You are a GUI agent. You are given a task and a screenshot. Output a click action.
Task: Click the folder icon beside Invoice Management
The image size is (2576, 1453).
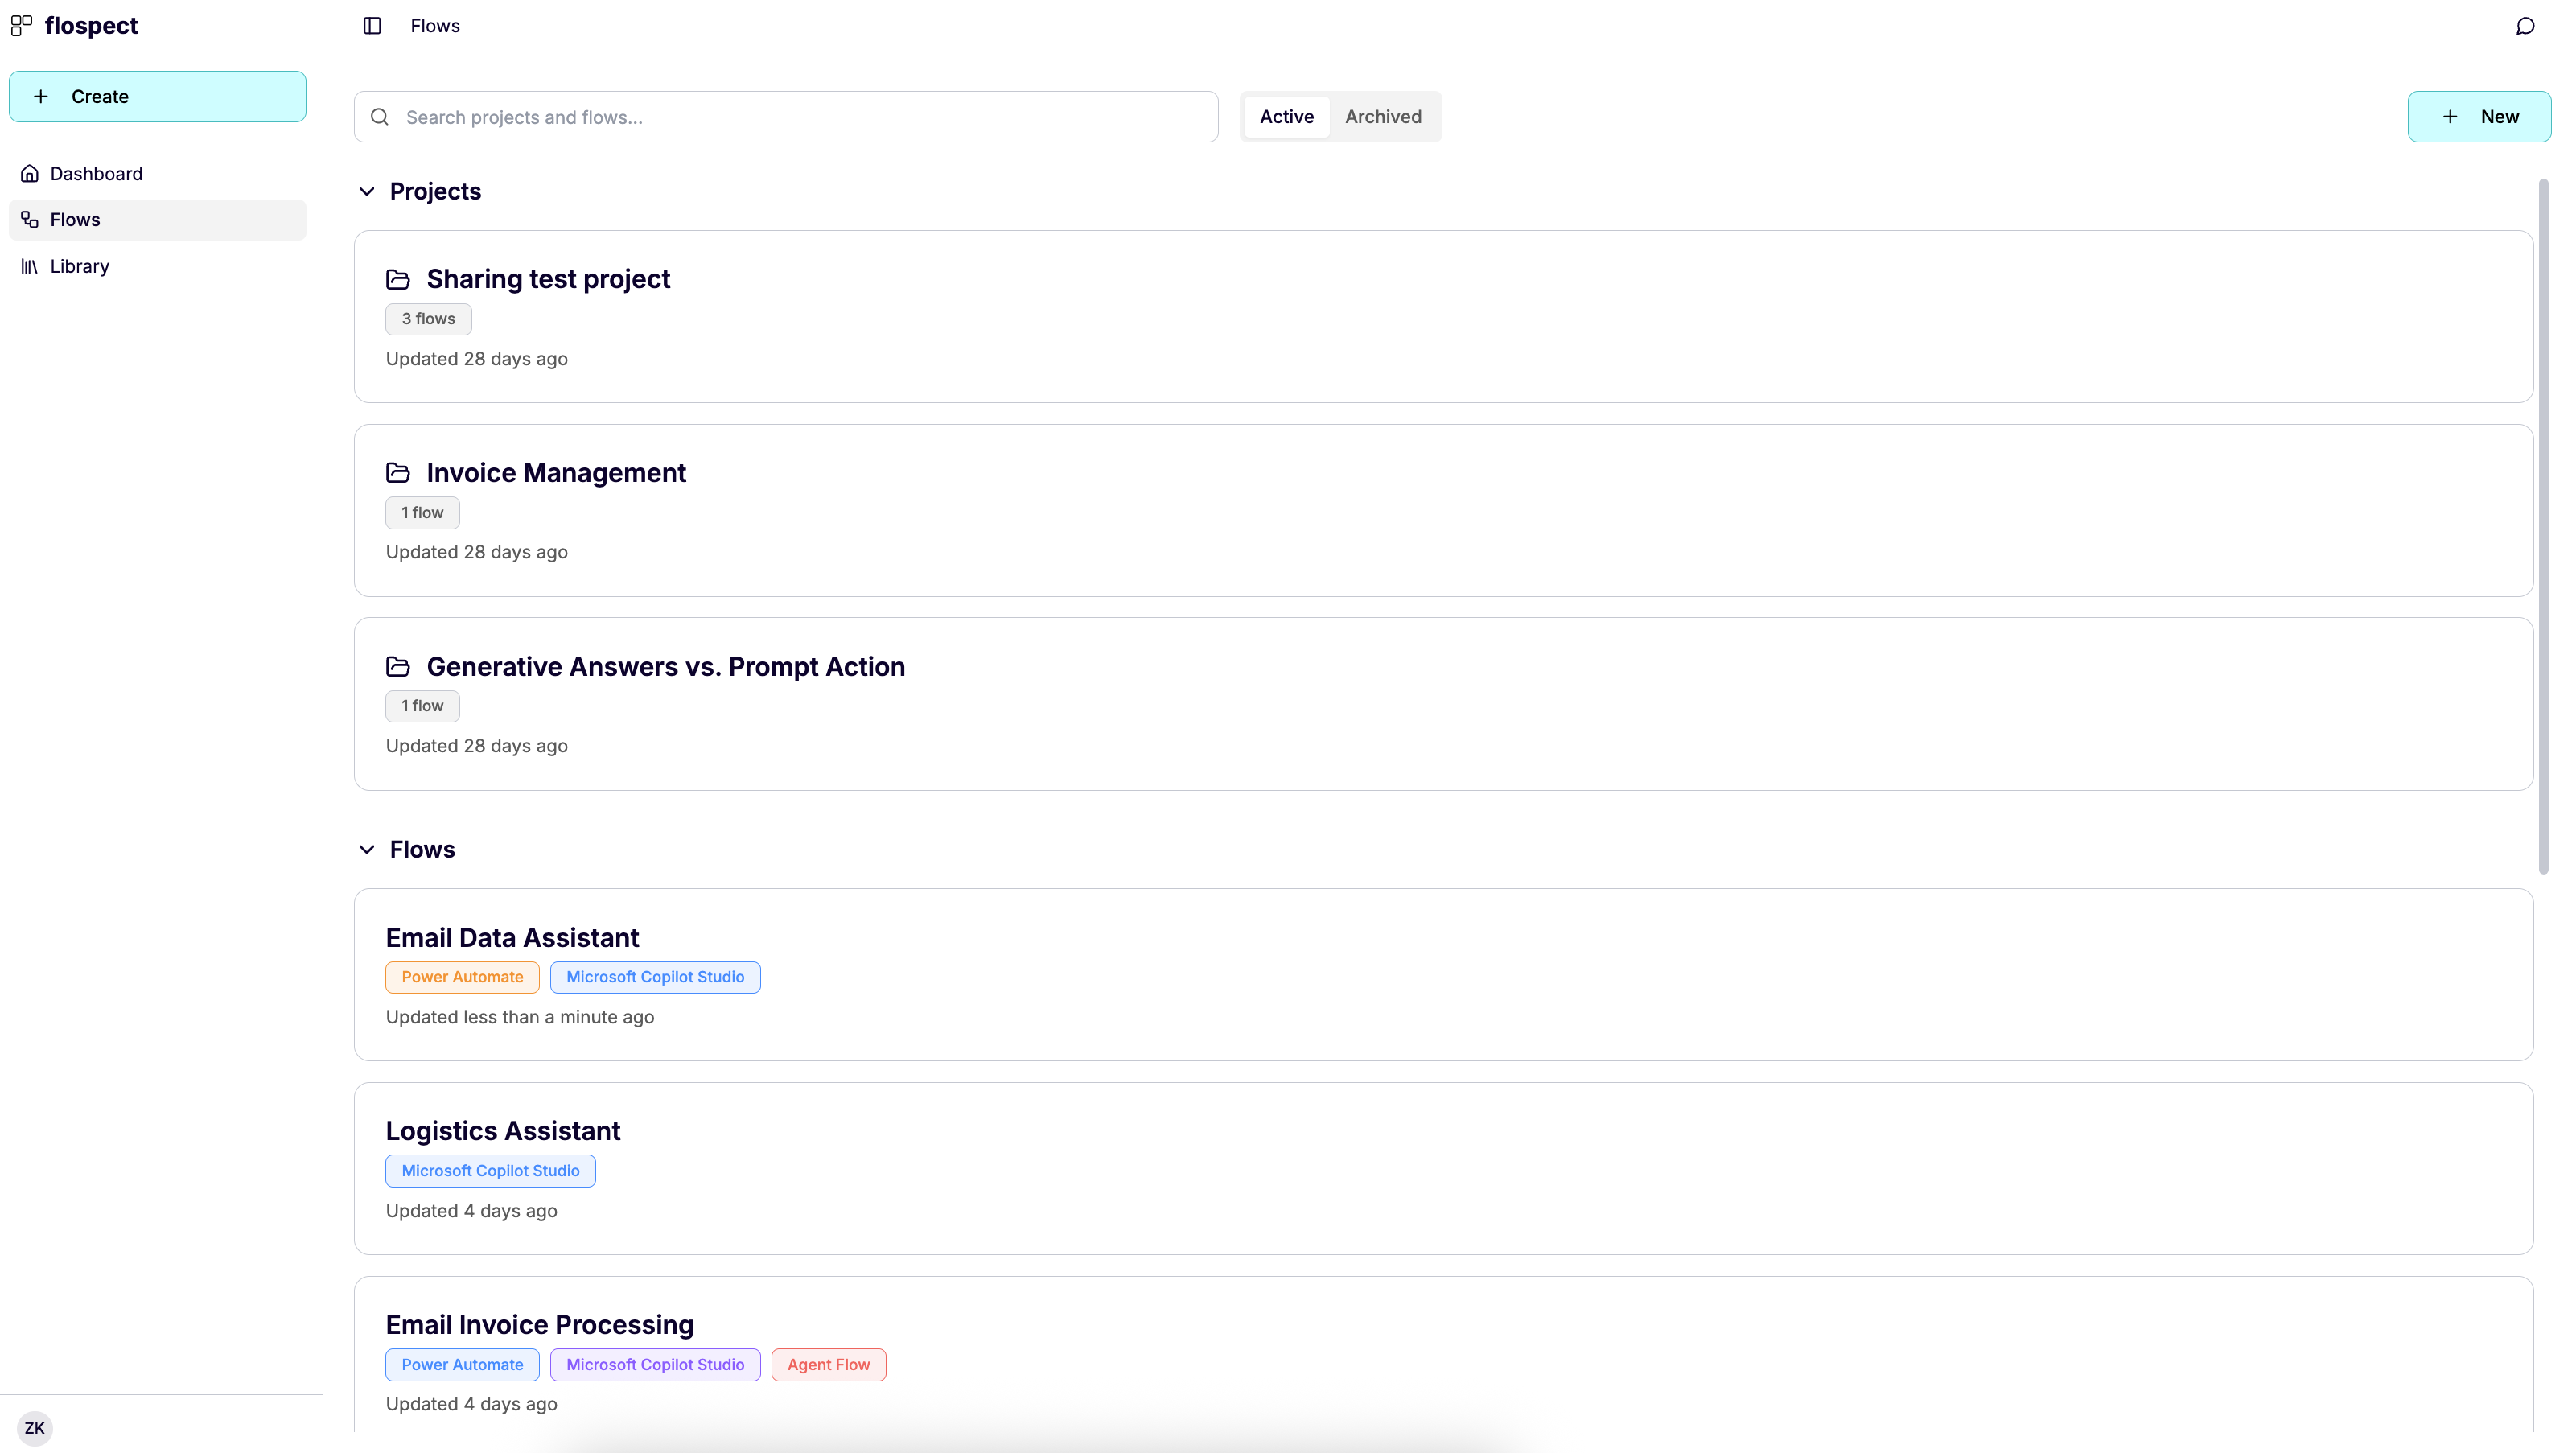coord(397,472)
